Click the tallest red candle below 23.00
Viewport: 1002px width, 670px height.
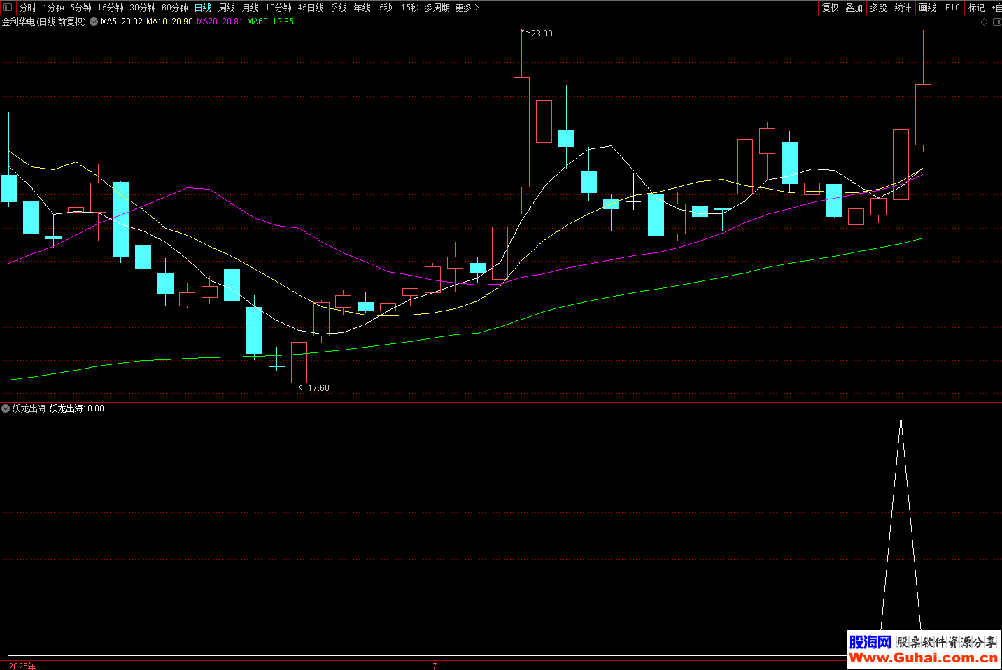pos(521,132)
